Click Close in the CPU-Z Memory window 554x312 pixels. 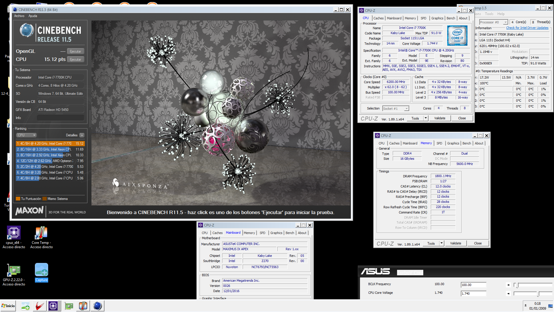[478, 243]
